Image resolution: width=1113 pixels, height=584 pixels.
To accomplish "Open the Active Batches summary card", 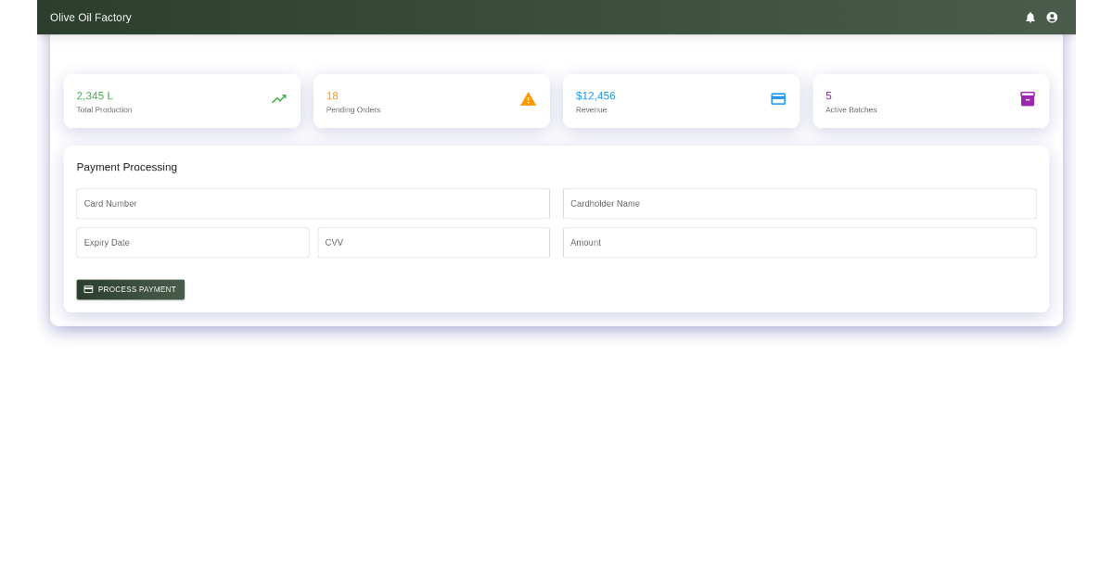I will pos(930,101).
